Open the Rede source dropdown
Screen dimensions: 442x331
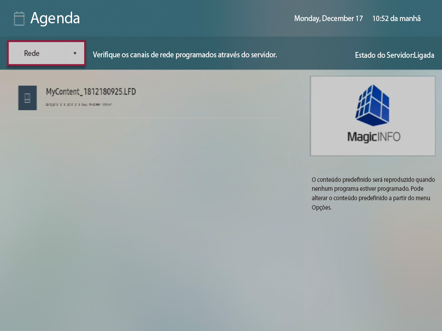[x=47, y=53]
